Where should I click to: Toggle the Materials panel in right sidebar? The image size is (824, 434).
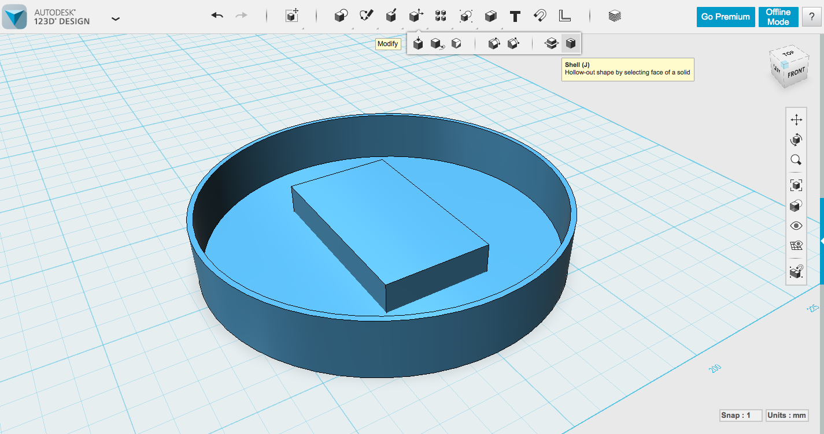[x=796, y=205]
